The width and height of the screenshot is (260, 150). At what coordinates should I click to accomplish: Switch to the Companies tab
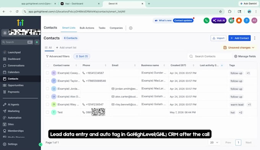[116, 28]
